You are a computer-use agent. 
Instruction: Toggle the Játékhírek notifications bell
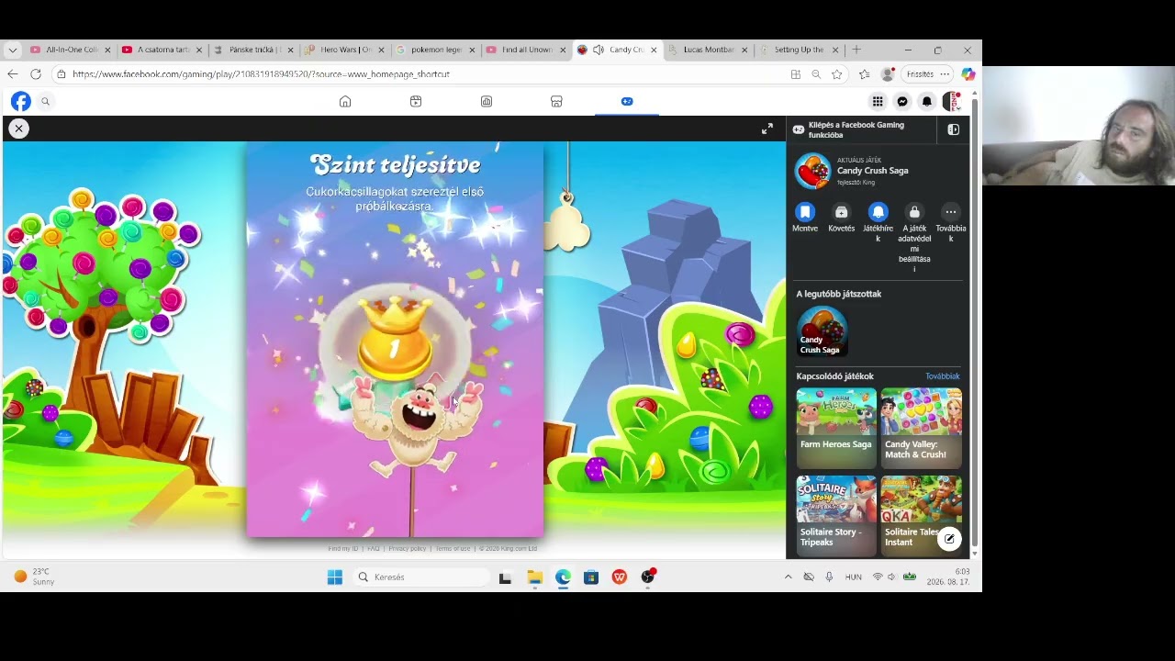878,212
